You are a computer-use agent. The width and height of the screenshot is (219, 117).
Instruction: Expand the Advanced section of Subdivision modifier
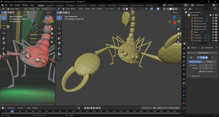[195, 76]
